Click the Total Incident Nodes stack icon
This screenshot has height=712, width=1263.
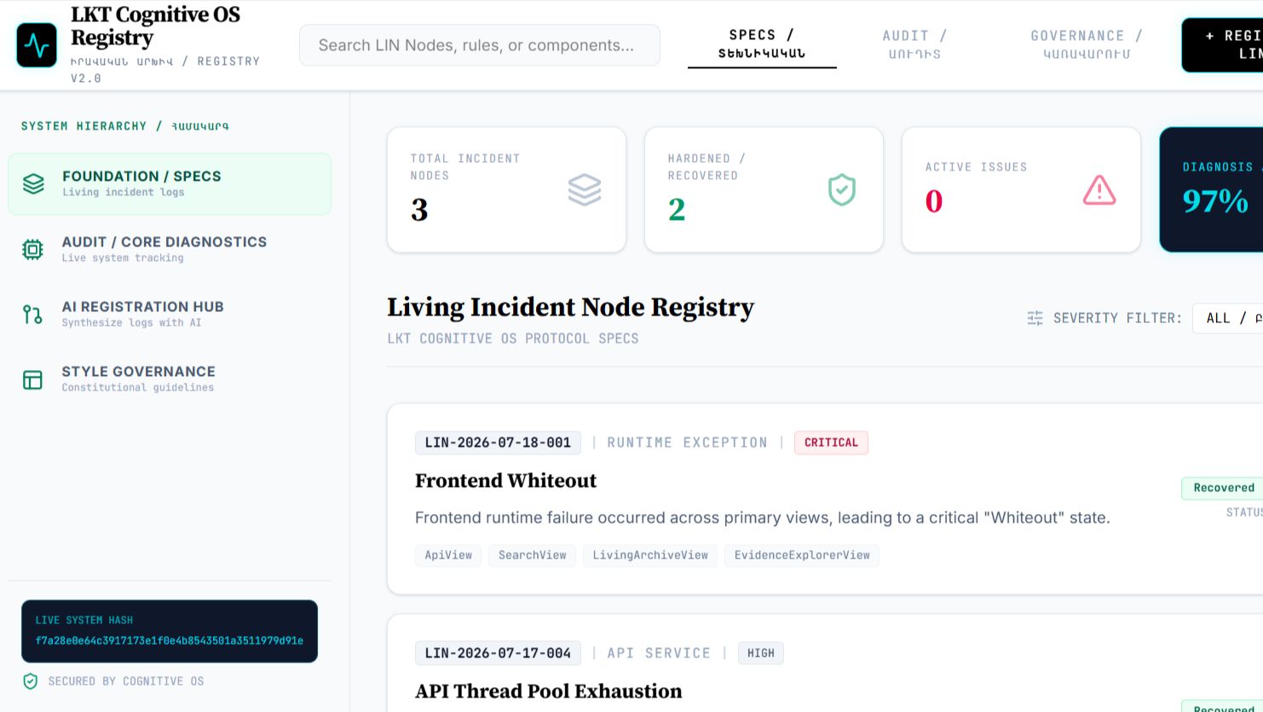click(x=585, y=190)
